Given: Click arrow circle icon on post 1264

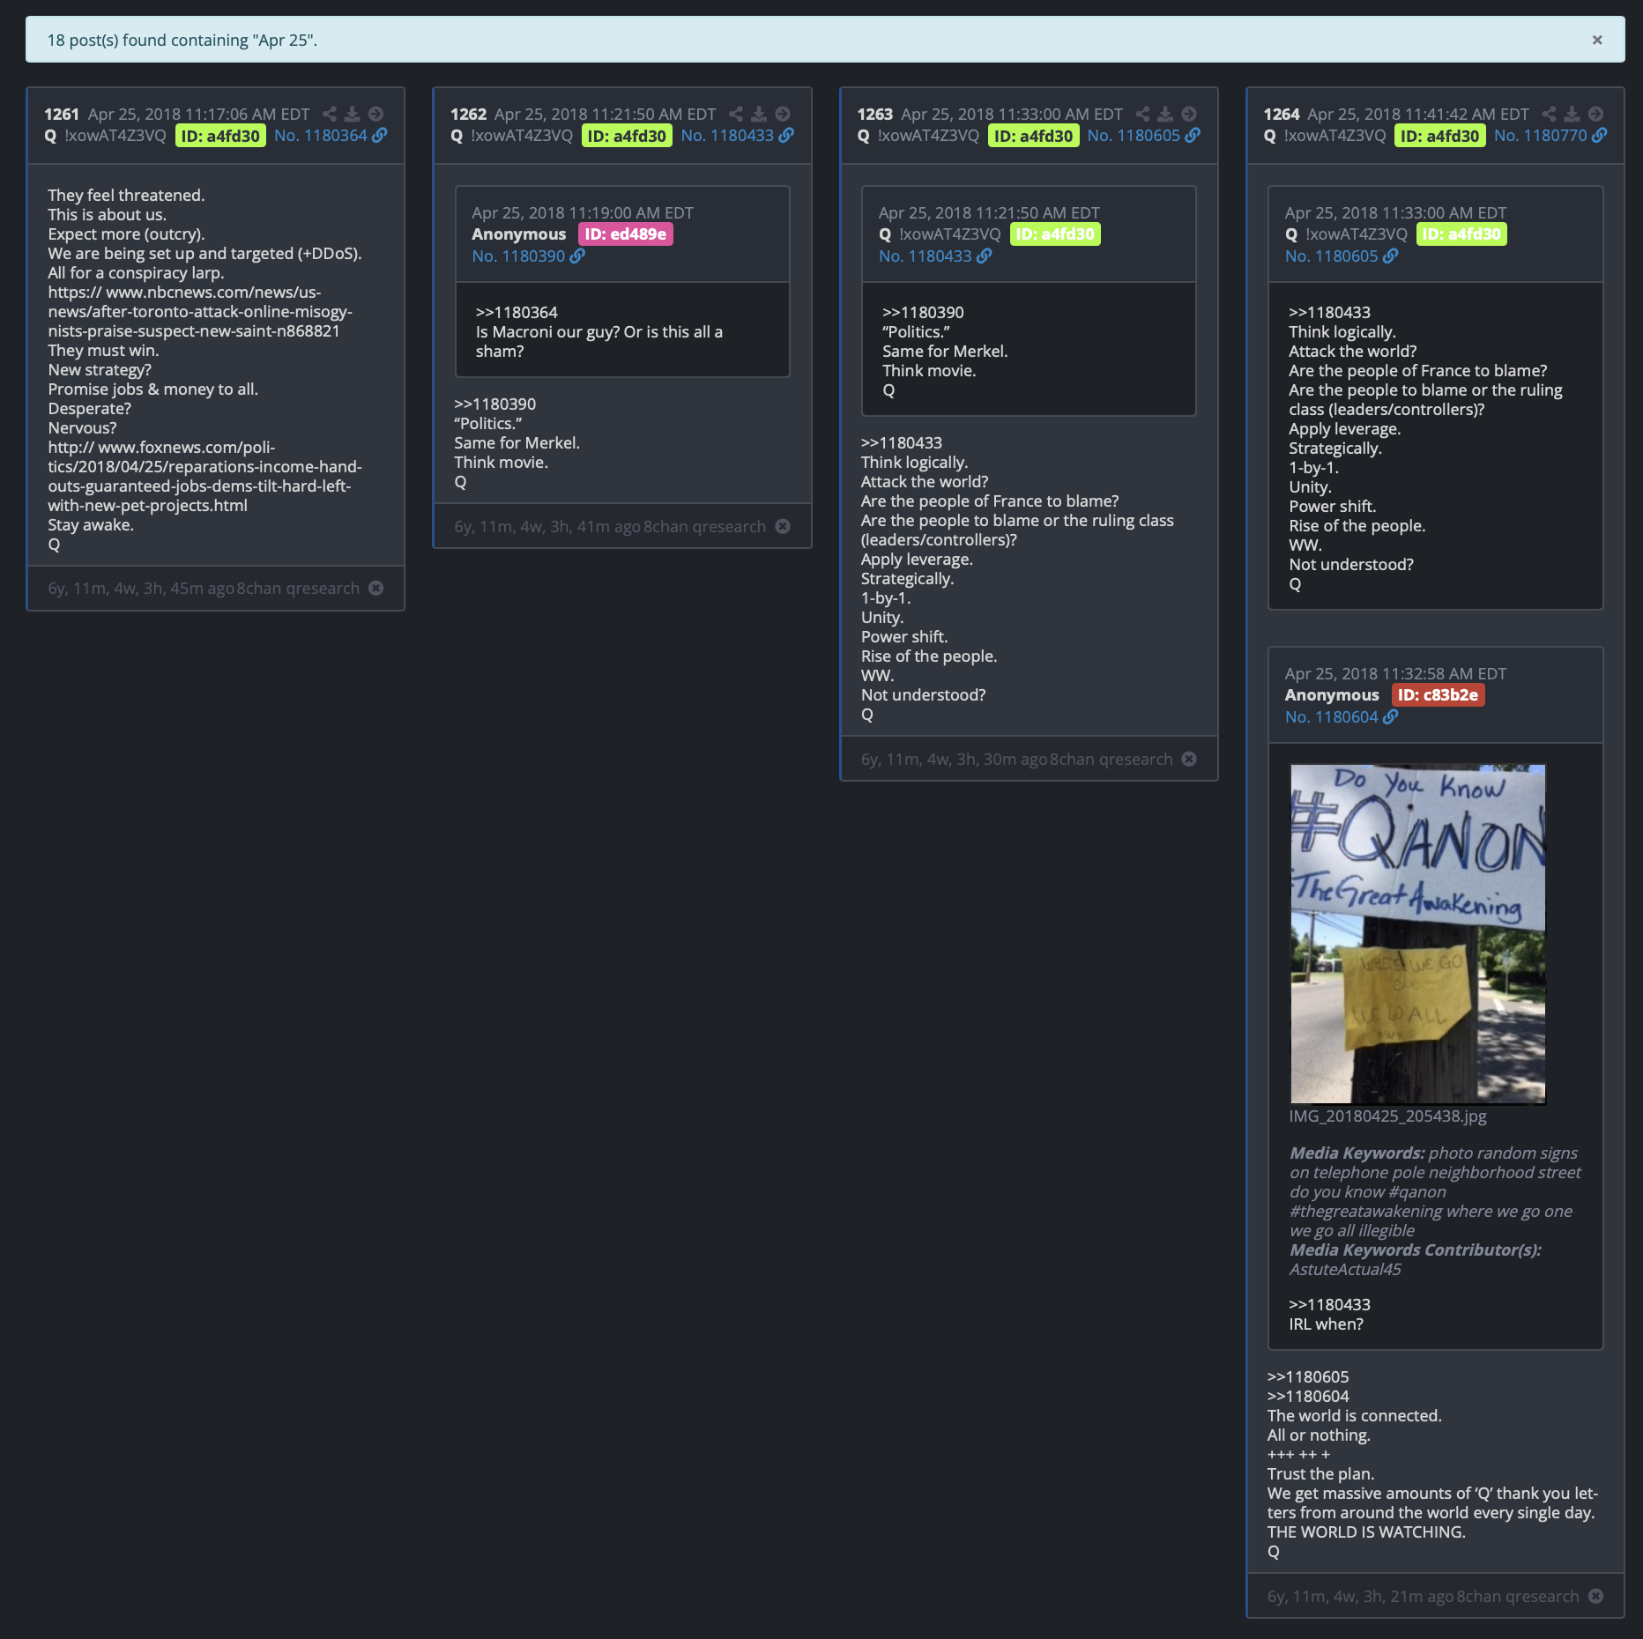Looking at the screenshot, I should (1595, 114).
